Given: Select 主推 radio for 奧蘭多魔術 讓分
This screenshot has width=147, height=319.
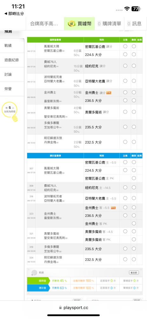Looking at the screenshot, I should point(125,112).
